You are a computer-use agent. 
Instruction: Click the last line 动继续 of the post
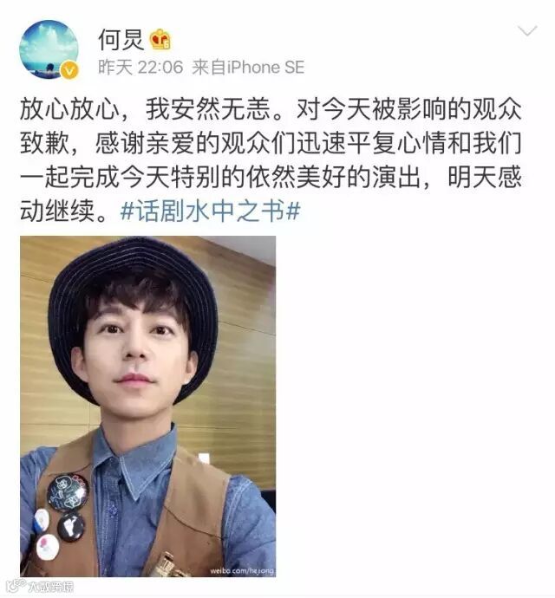63,211
